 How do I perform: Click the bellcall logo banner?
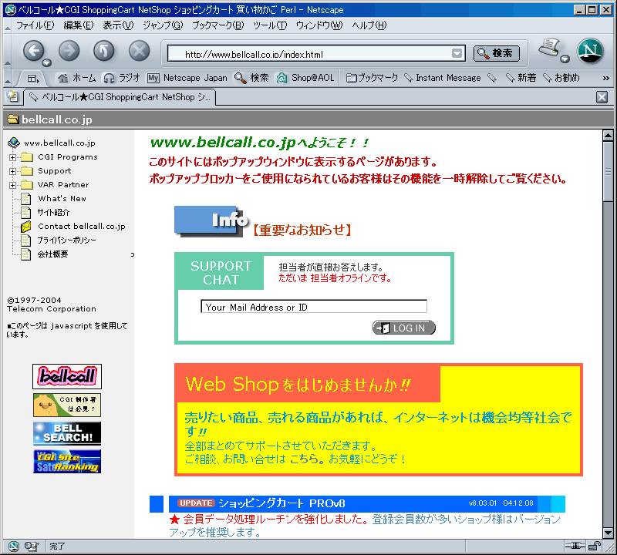point(67,376)
